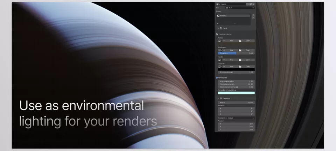This screenshot has height=151, width=336.
Task: Edit Rotation Y field
Action: point(236,111)
